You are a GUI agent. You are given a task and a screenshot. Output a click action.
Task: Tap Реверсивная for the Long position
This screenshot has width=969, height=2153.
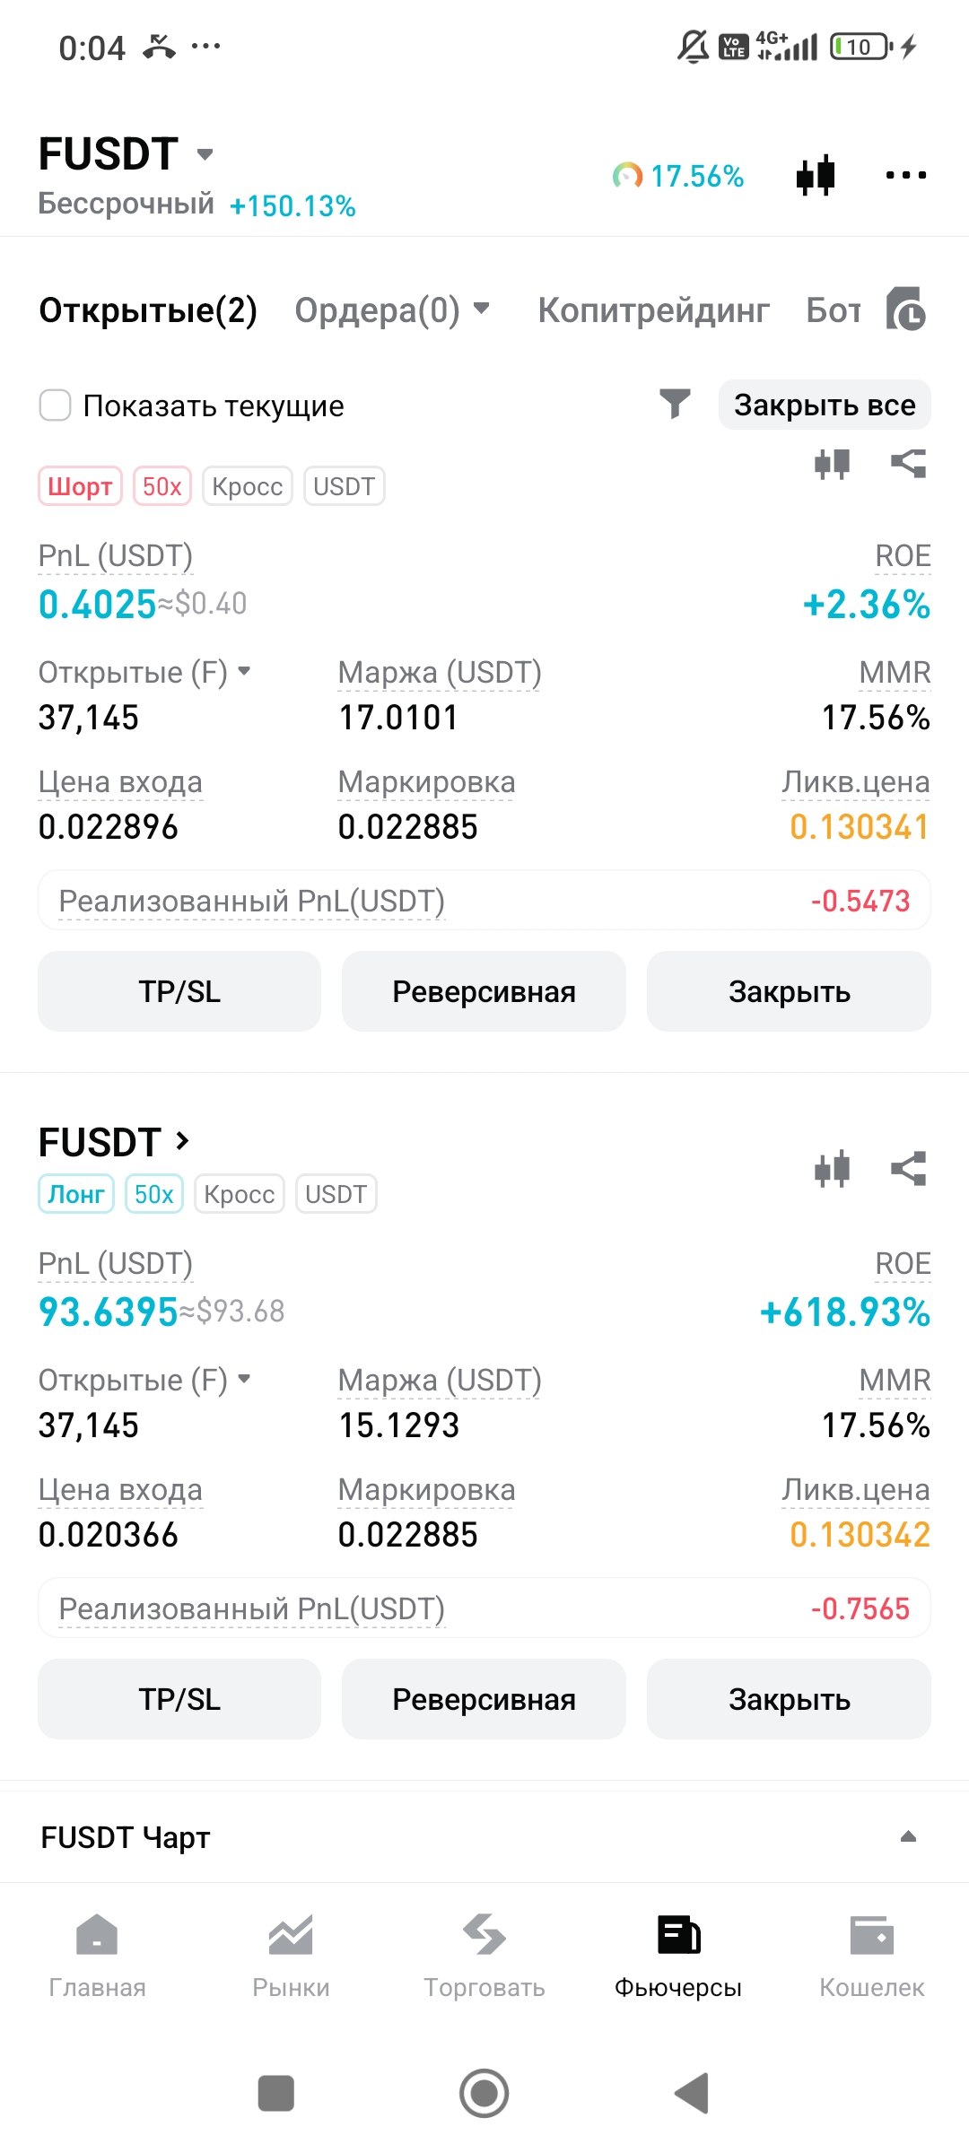tap(484, 1699)
